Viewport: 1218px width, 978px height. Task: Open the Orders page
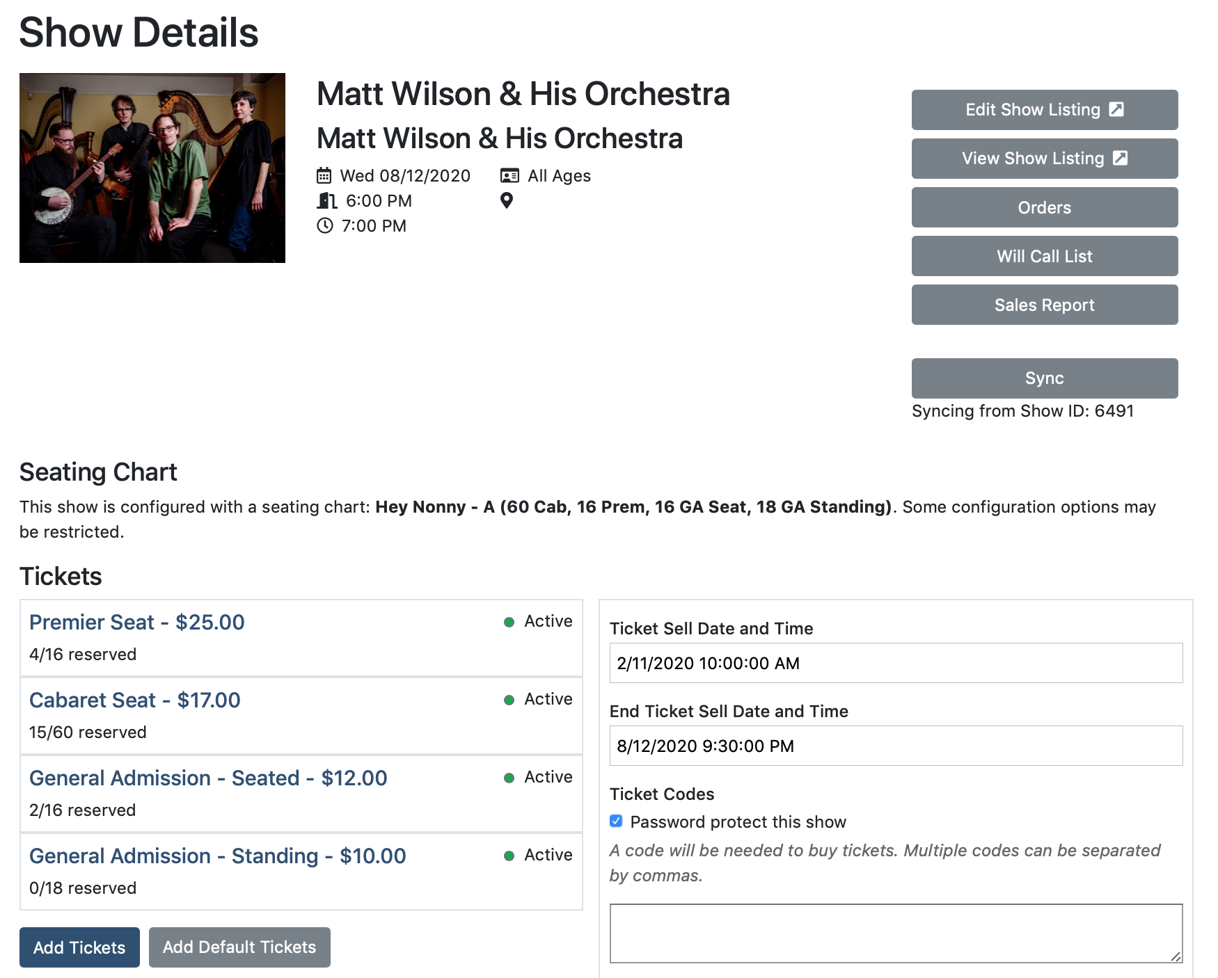(x=1045, y=207)
